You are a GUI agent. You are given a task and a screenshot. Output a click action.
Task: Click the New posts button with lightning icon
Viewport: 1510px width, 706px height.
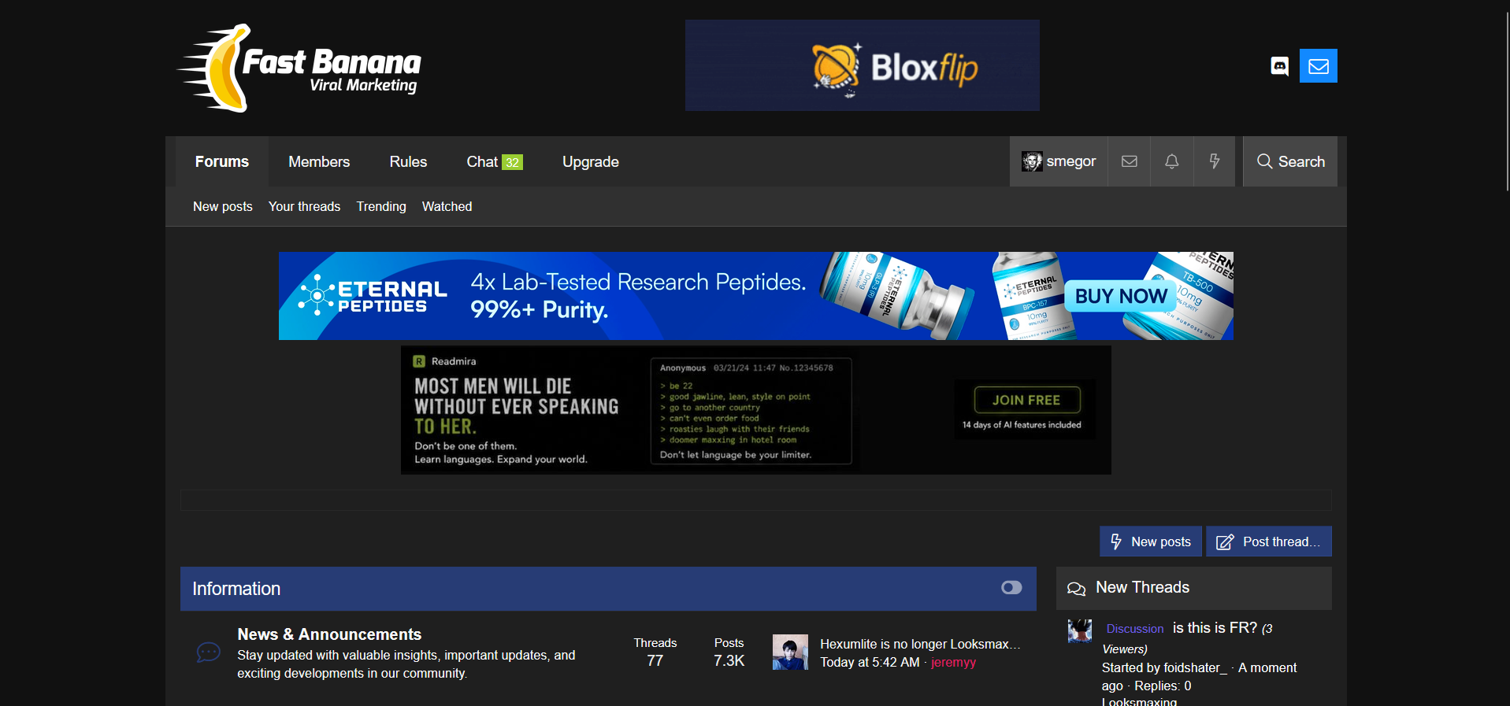coord(1151,542)
